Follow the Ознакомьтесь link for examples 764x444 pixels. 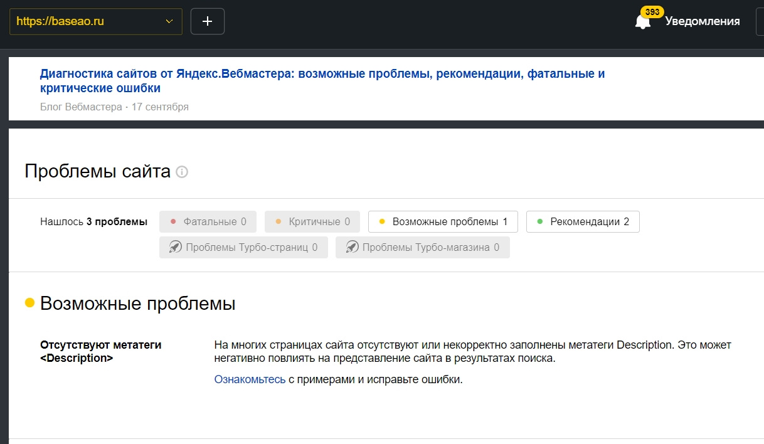click(250, 379)
